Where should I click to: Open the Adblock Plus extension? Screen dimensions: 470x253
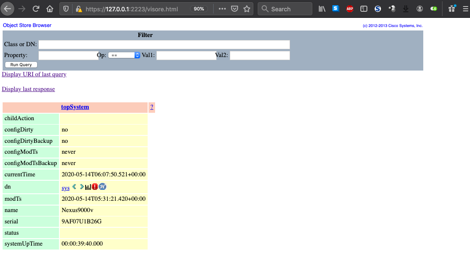tap(349, 9)
